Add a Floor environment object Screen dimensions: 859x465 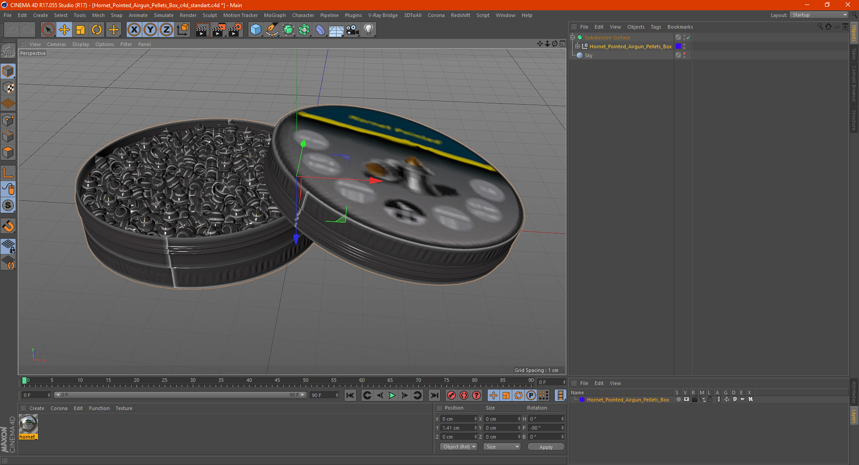pos(336,30)
